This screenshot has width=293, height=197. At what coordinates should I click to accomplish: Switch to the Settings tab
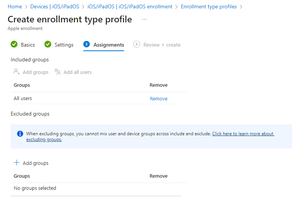tap(64, 45)
